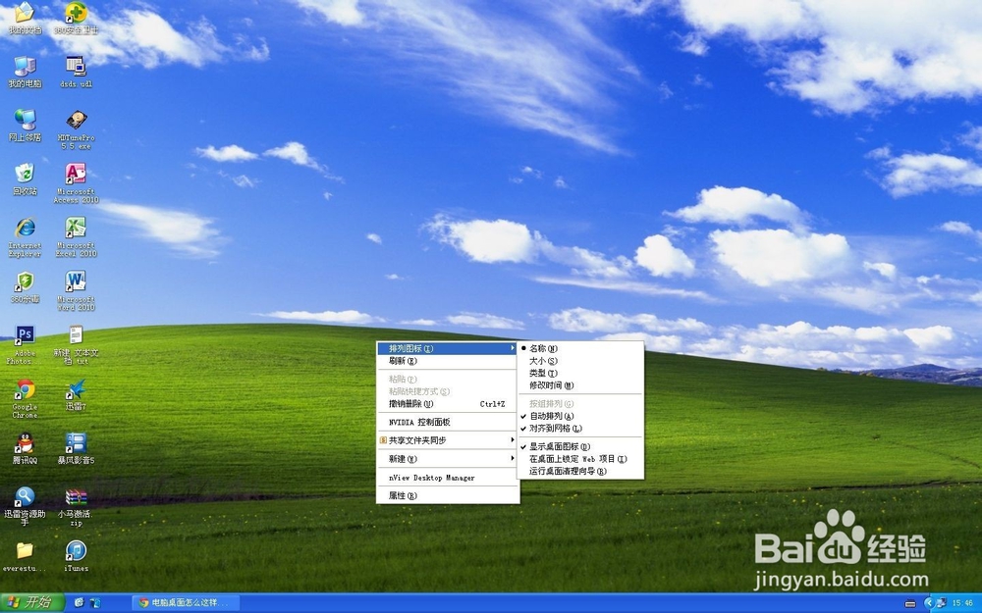Choose arrange by 修改时间(M) option
982x613 pixels.
tap(580, 385)
